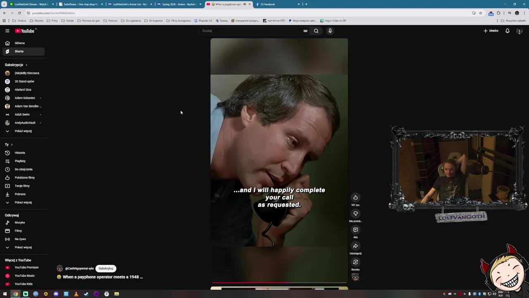The height and width of the screenshot is (298, 529).
Task: Open Muzyka under Odkrywaj
Action: coord(23,223)
